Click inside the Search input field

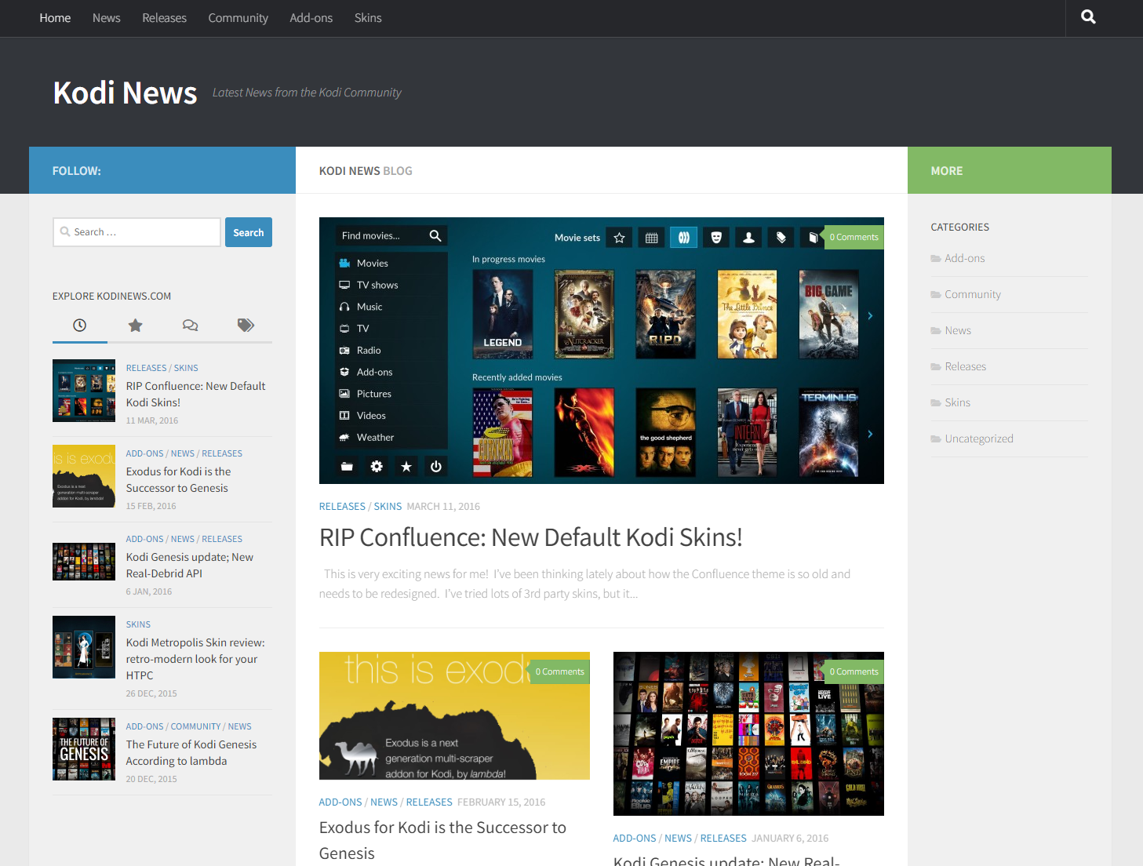click(137, 231)
